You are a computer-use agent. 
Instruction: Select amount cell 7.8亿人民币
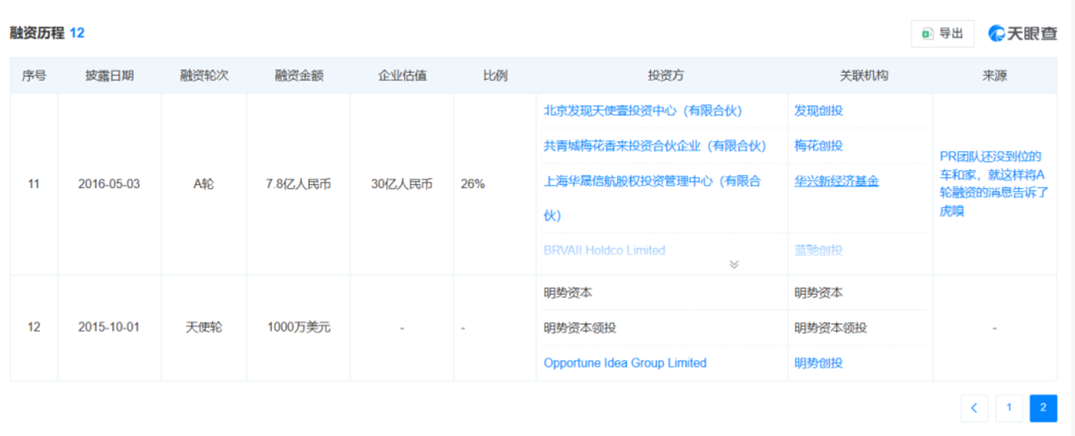(x=299, y=184)
